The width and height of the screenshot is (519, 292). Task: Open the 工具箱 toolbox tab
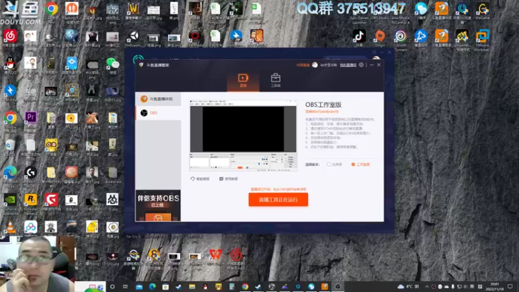pyautogui.click(x=275, y=80)
